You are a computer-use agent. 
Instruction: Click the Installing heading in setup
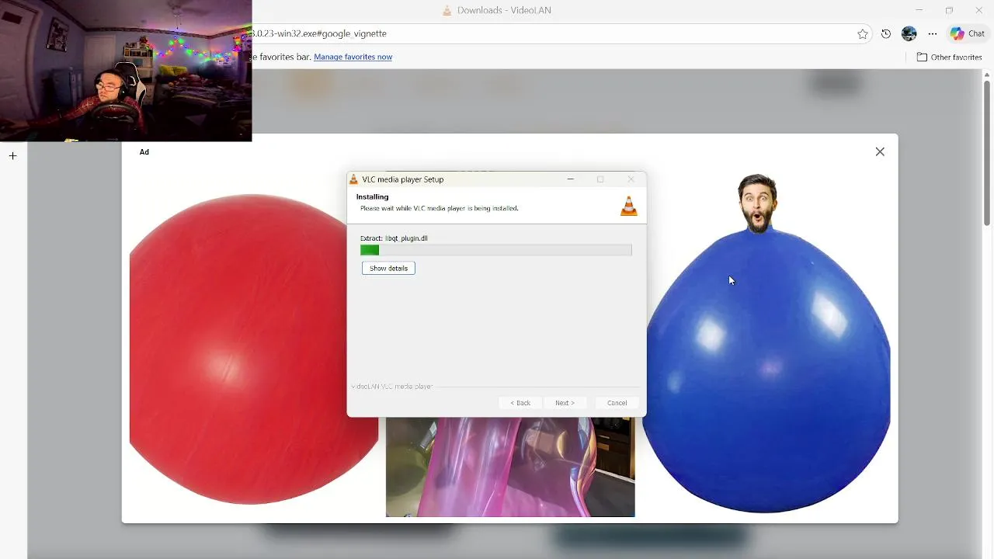(x=373, y=197)
